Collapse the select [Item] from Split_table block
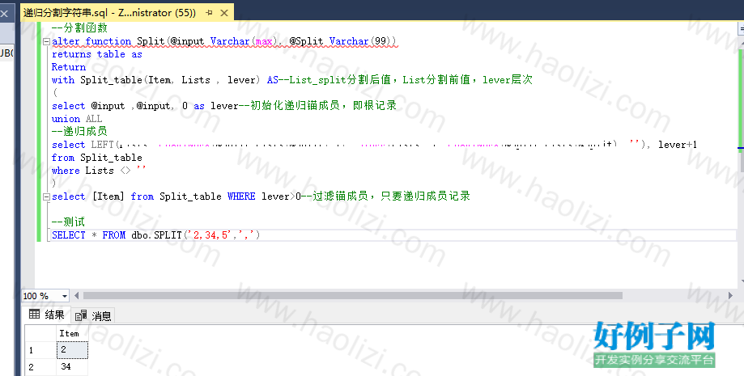This screenshot has height=376, width=744. 46,196
